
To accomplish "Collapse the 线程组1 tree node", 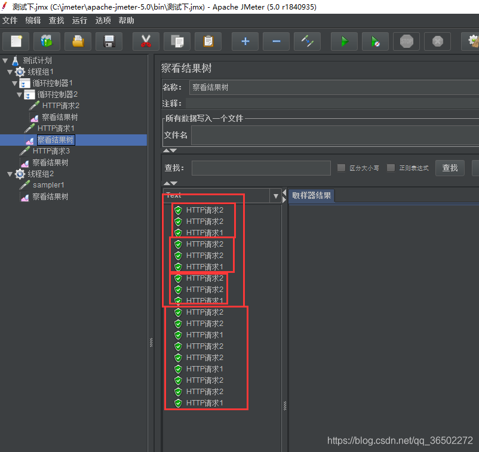I will 10,72.
